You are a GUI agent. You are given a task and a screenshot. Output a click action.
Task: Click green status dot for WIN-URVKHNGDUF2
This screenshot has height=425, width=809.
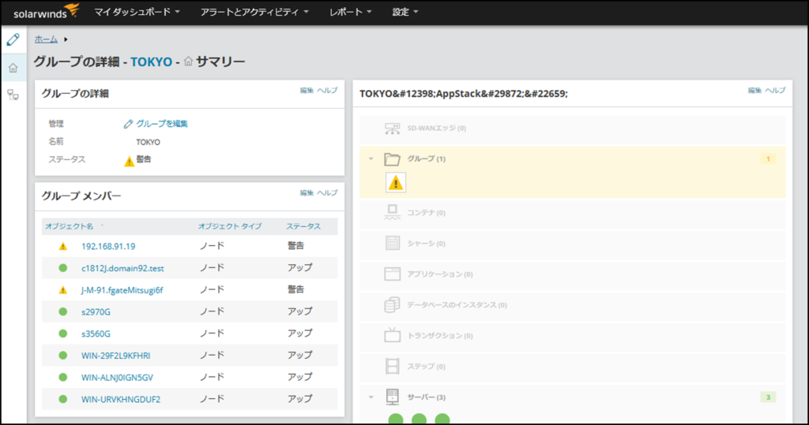(63, 399)
